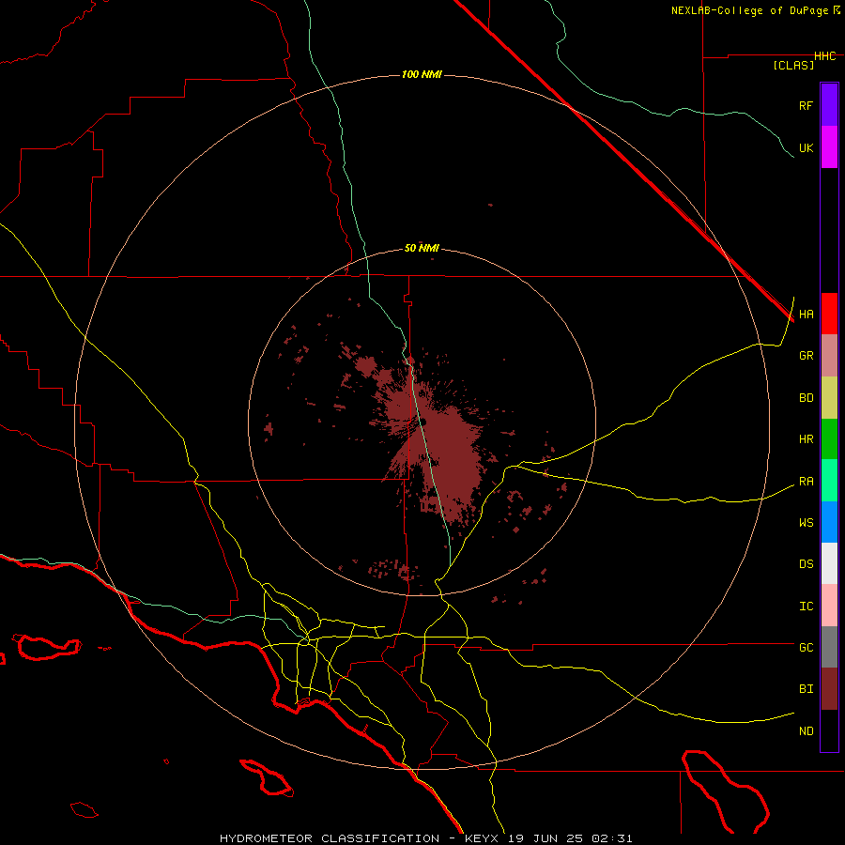This screenshot has height=845, width=845.
Task: Click the HYDROMETEOR CLASSIFICATION caption text
Action: pos(330,838)
